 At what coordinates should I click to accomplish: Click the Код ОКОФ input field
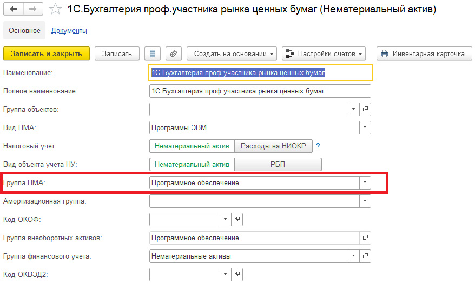click(184, 219)
